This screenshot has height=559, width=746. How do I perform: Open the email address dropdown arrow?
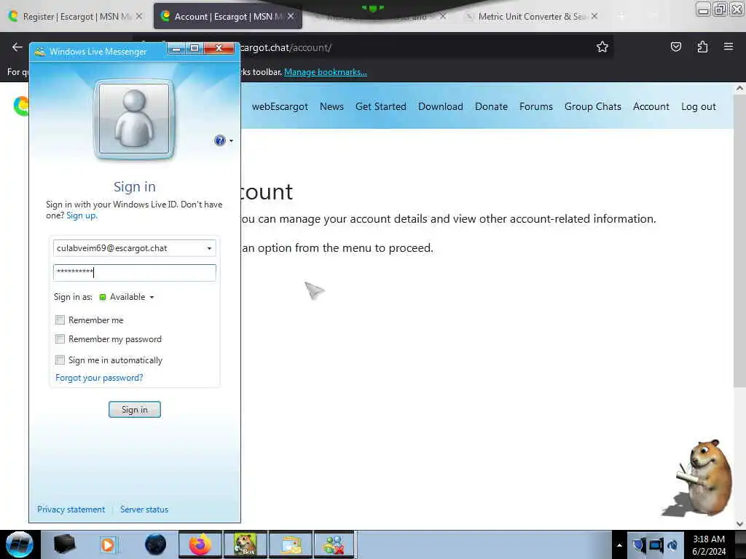(209, 248)
